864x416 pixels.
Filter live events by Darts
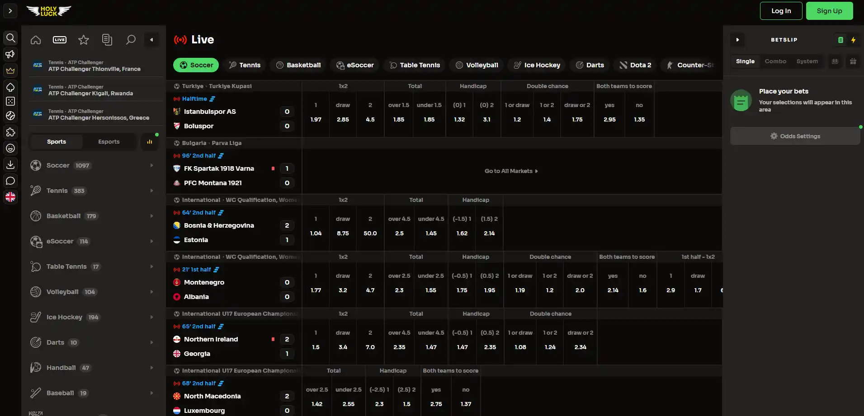[x=590, y=65]
